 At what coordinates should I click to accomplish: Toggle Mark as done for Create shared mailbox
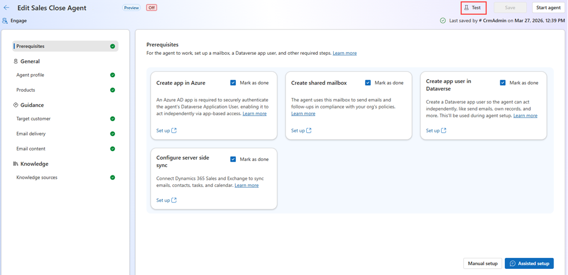(x=368, y=83)
